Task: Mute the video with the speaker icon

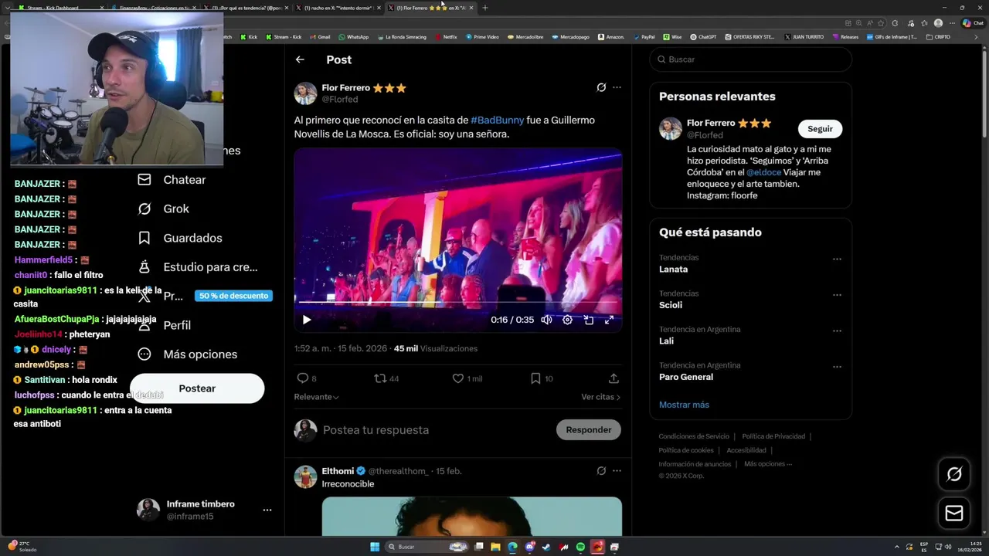Action: click(x=546, y=320)
